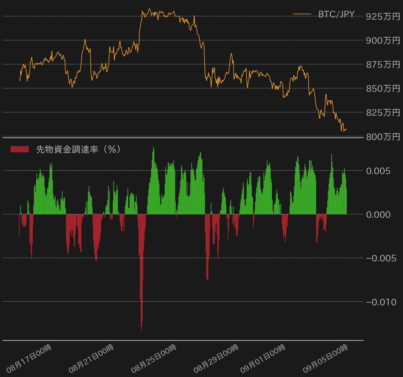Click the 09月01日00時 date label
Image resolution: width=403 pixels, height=377 pixels.
coord(263,359)
